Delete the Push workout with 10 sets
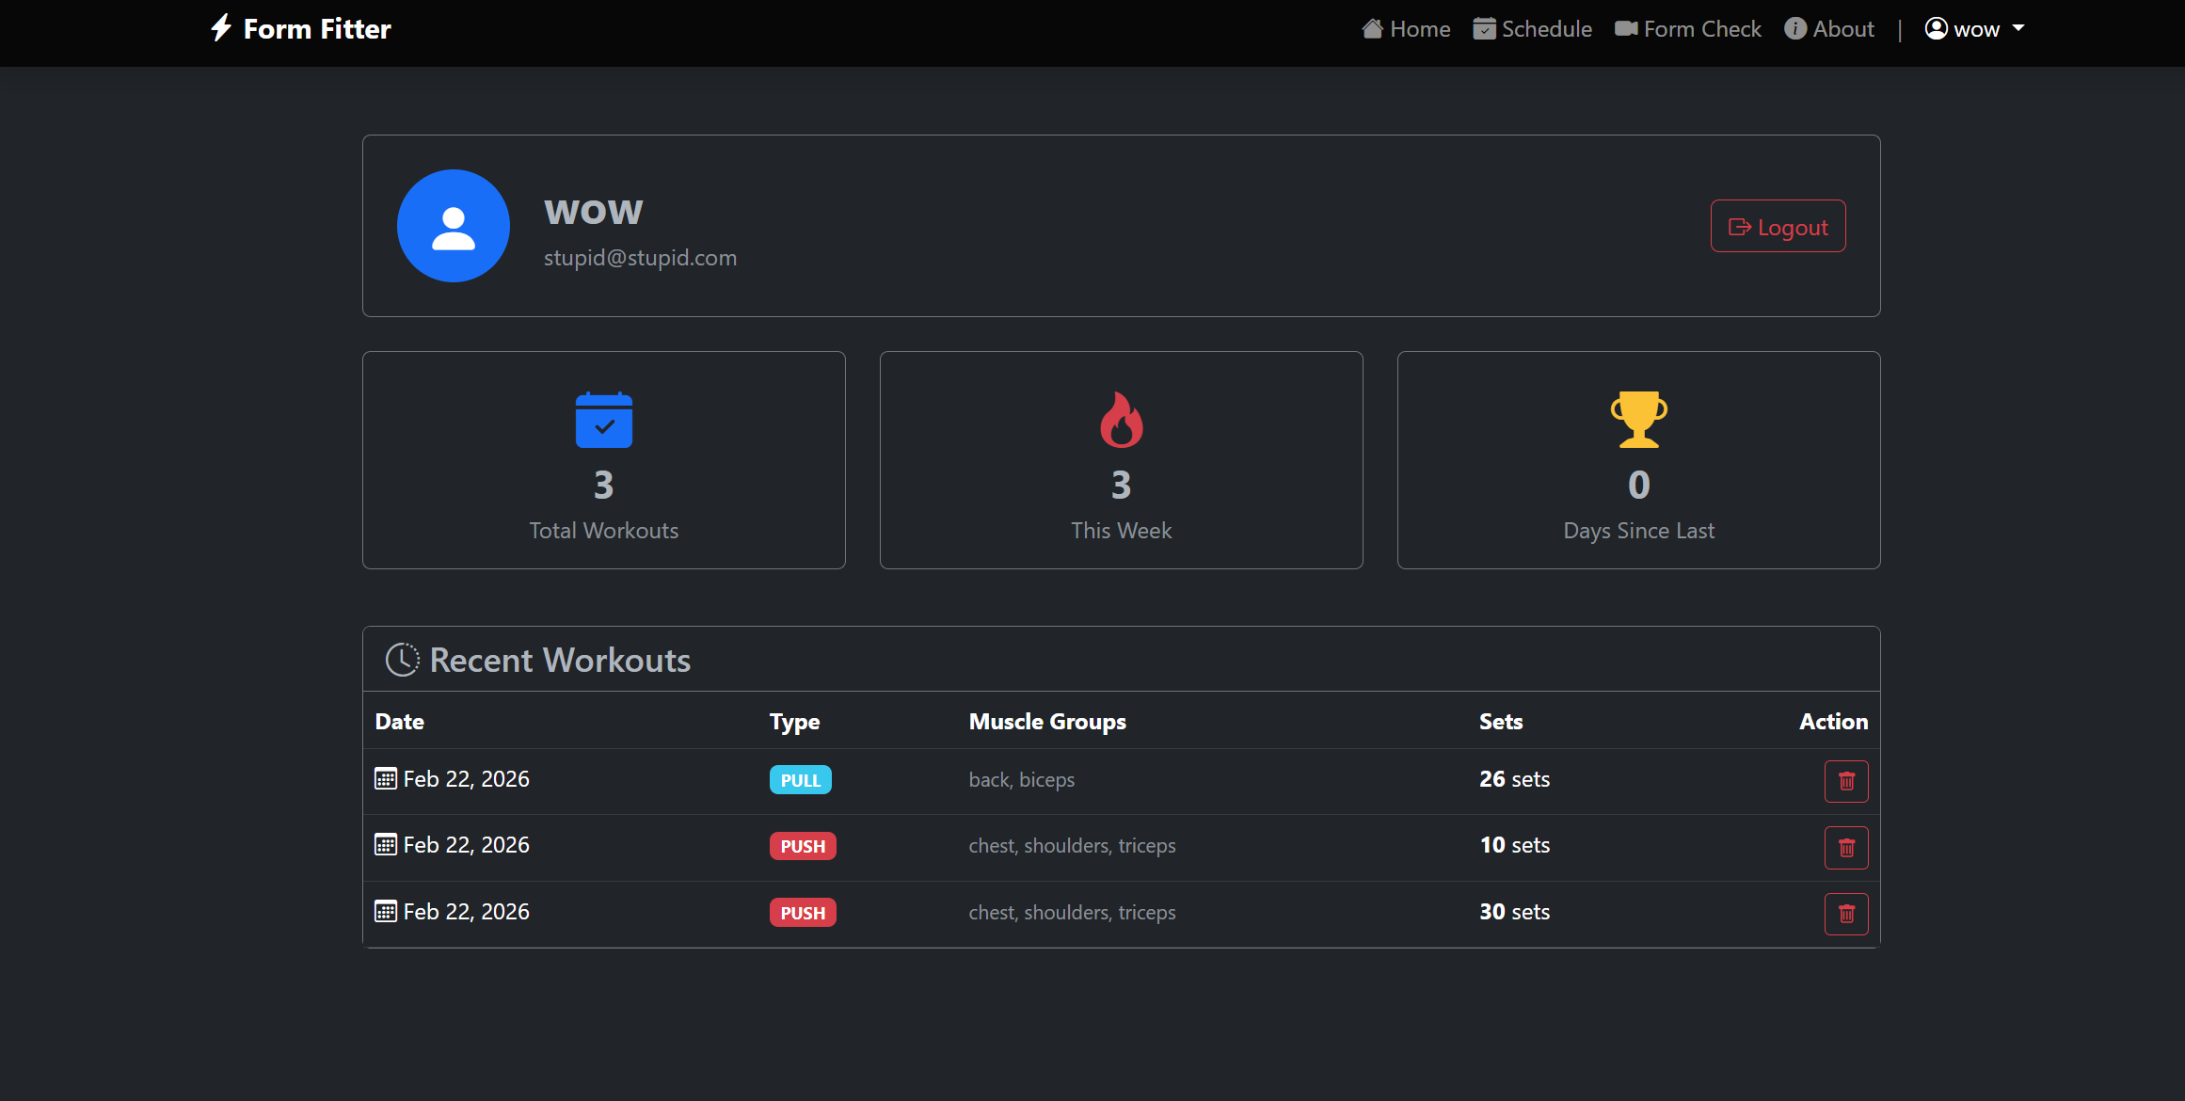 point(1845,847)
